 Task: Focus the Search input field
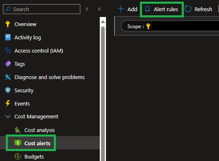point(42,9)
